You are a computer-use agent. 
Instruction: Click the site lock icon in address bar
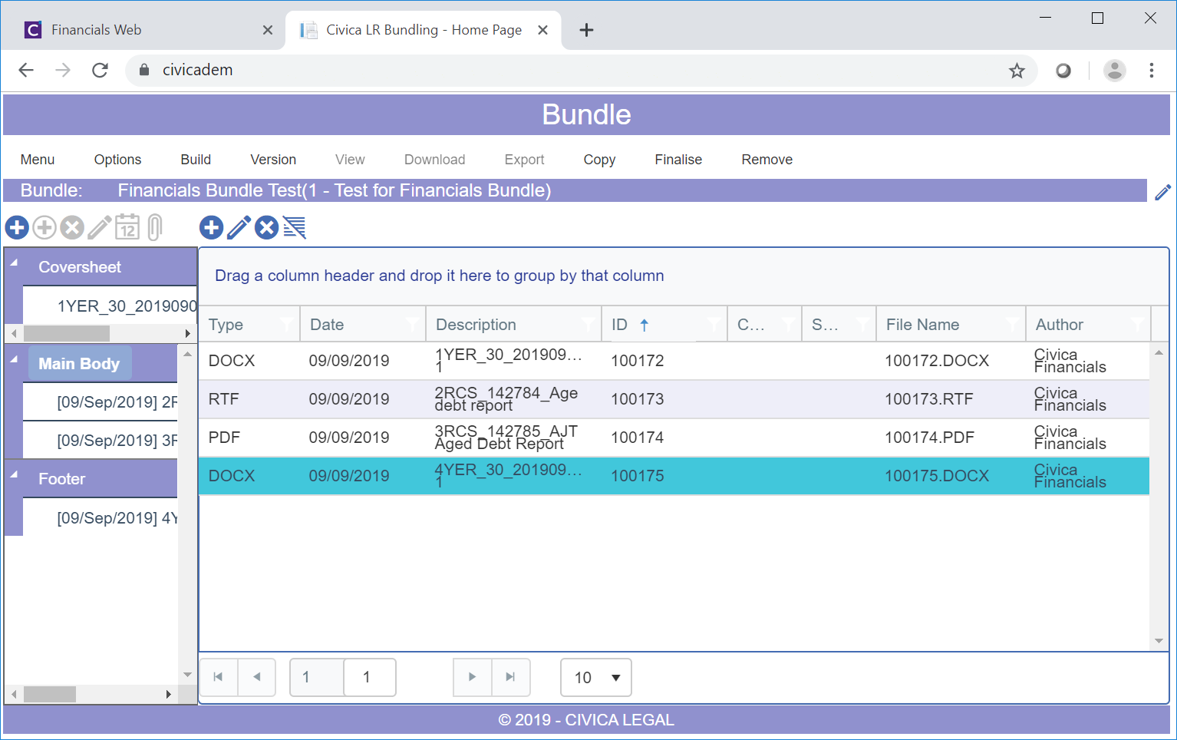point(143,70)
